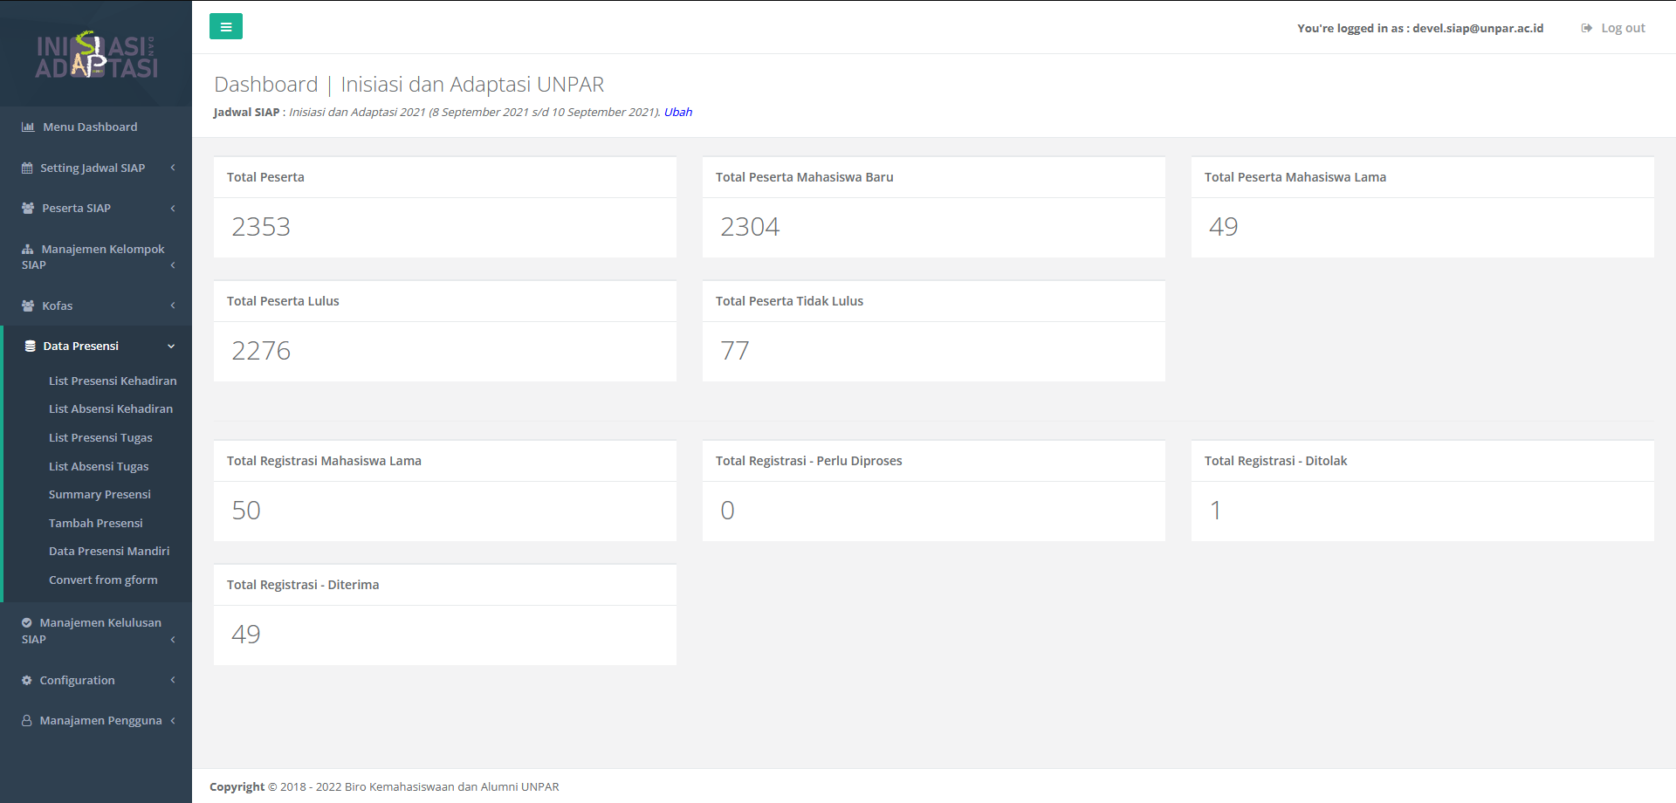Log out of the account
Viewport: 1676px width, 803px height.
coord(1613,28)
